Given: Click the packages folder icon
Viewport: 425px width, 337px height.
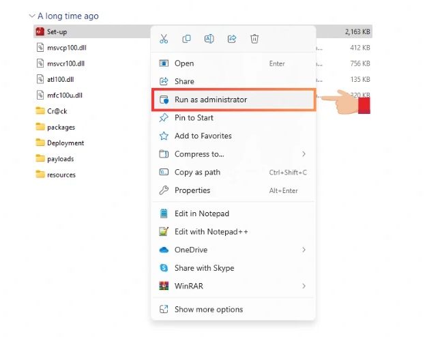Looking at the screenshot, I should tap(40, 127).
